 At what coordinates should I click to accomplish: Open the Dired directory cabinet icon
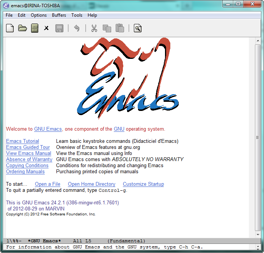(x=35, y=28)
